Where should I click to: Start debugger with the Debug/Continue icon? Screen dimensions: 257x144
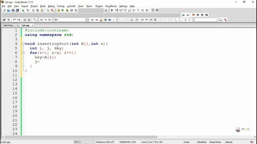point(112,10)
